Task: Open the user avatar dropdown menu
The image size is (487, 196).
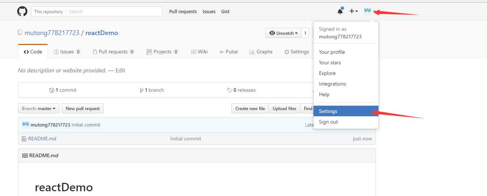Action: 370,11
